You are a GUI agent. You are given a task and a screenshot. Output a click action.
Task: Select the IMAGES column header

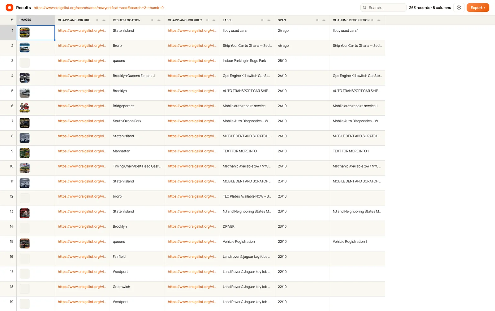(x=36, y=20)
